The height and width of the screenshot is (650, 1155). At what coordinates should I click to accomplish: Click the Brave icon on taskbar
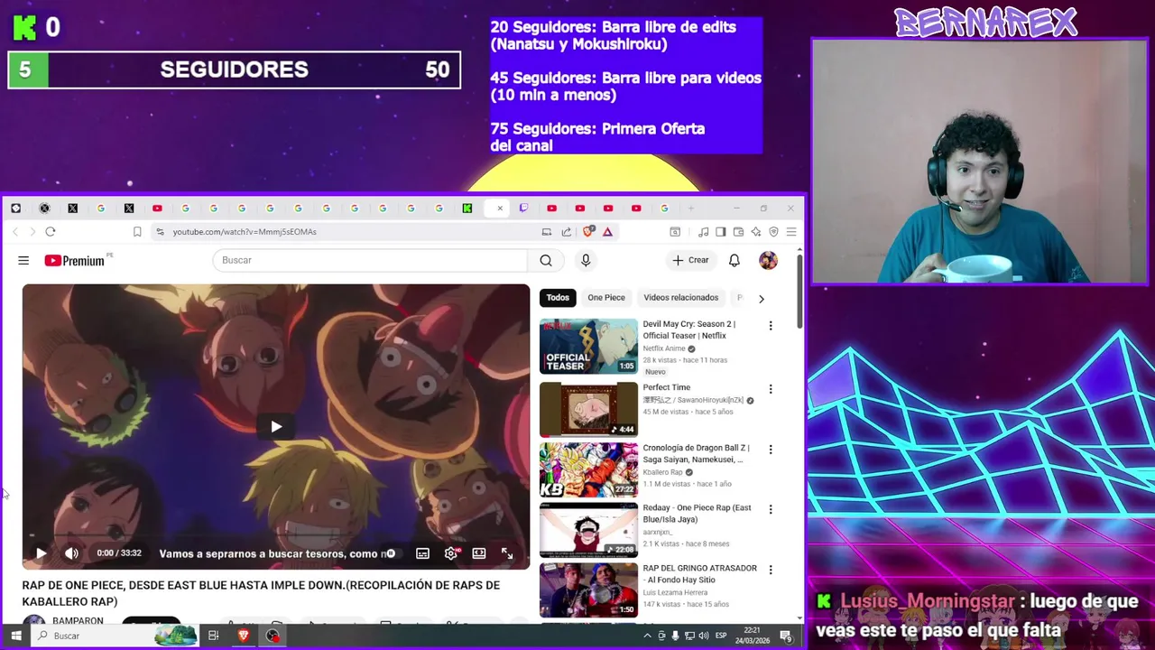point(243,636)
